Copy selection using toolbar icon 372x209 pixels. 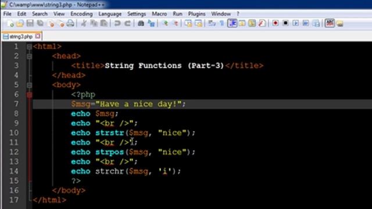(94, 23)
